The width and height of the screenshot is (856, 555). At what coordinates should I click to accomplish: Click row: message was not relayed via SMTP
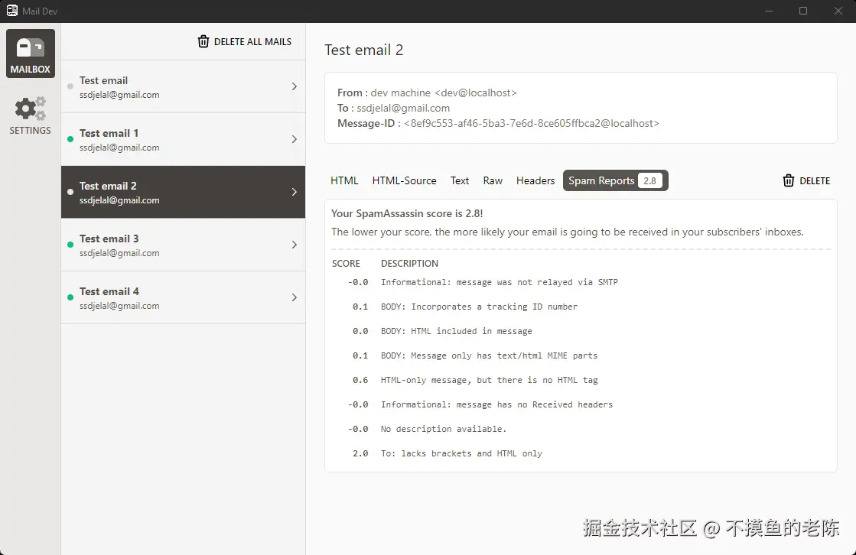pos(499,282)
